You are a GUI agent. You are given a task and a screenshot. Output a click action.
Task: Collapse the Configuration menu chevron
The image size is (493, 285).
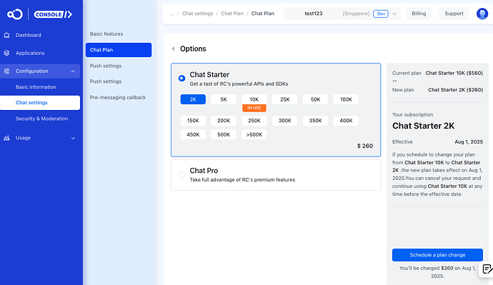pos(73,71)
